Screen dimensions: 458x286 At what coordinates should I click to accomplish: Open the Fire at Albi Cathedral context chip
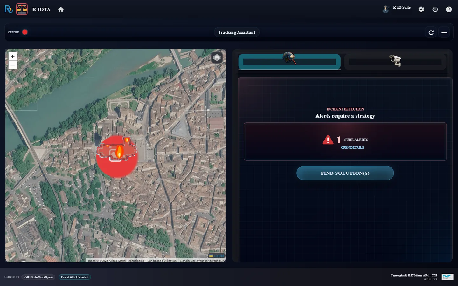75,277
